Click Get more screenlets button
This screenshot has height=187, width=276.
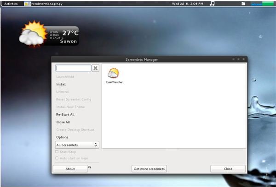(x=149, y=169)
